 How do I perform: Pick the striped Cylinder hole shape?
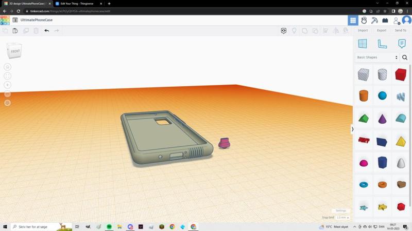pos(382,74)
